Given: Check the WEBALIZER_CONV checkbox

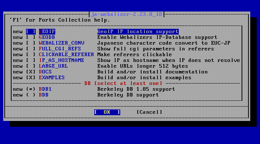Looking at the screenshot, I should coord(31,43).
